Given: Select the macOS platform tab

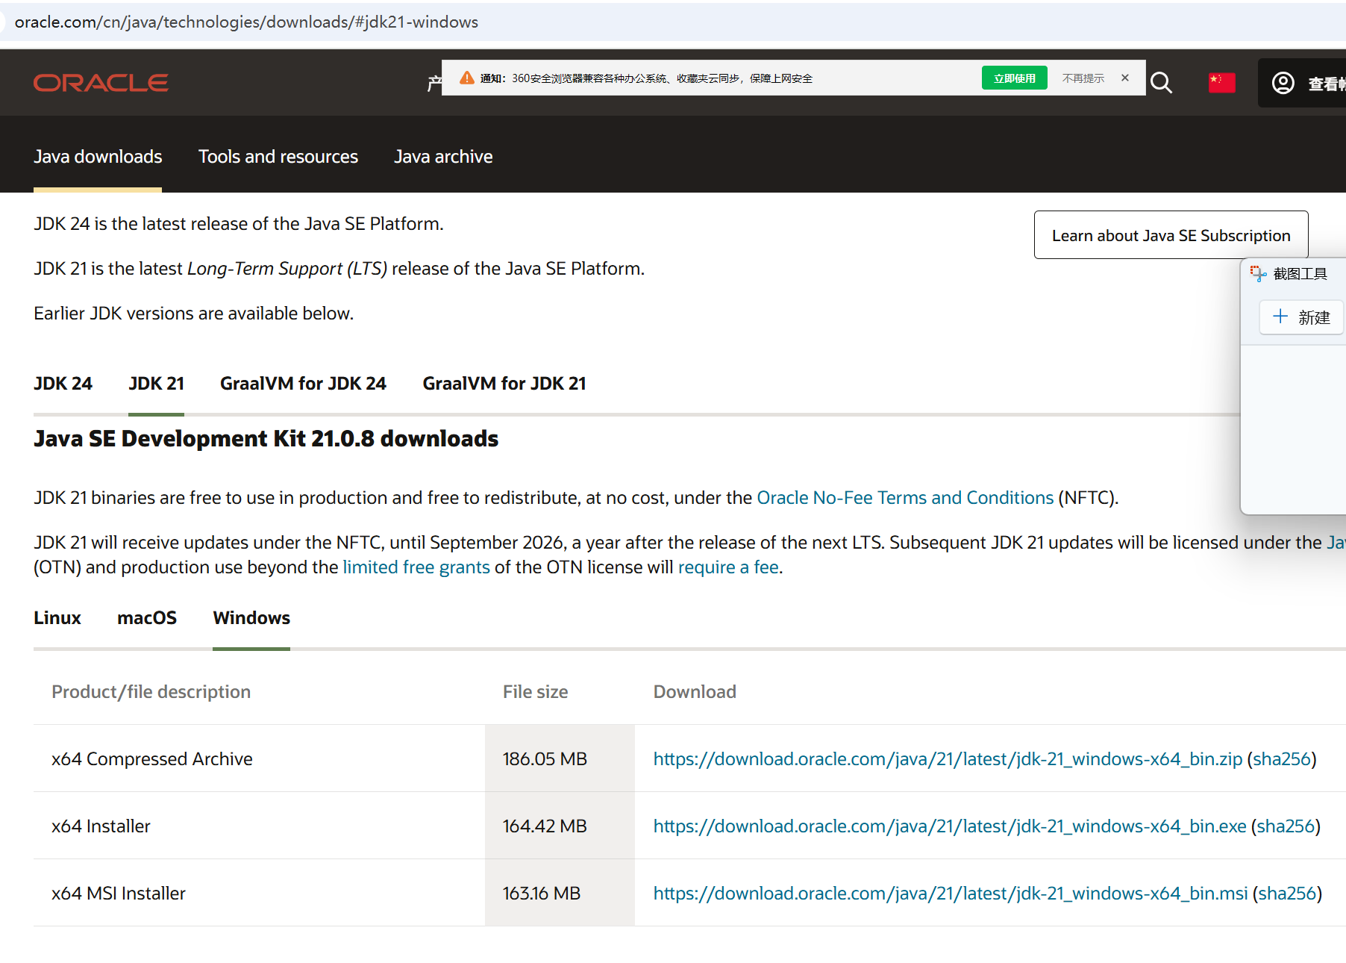Looking at the screenshot, I should (x=147, y=618).
